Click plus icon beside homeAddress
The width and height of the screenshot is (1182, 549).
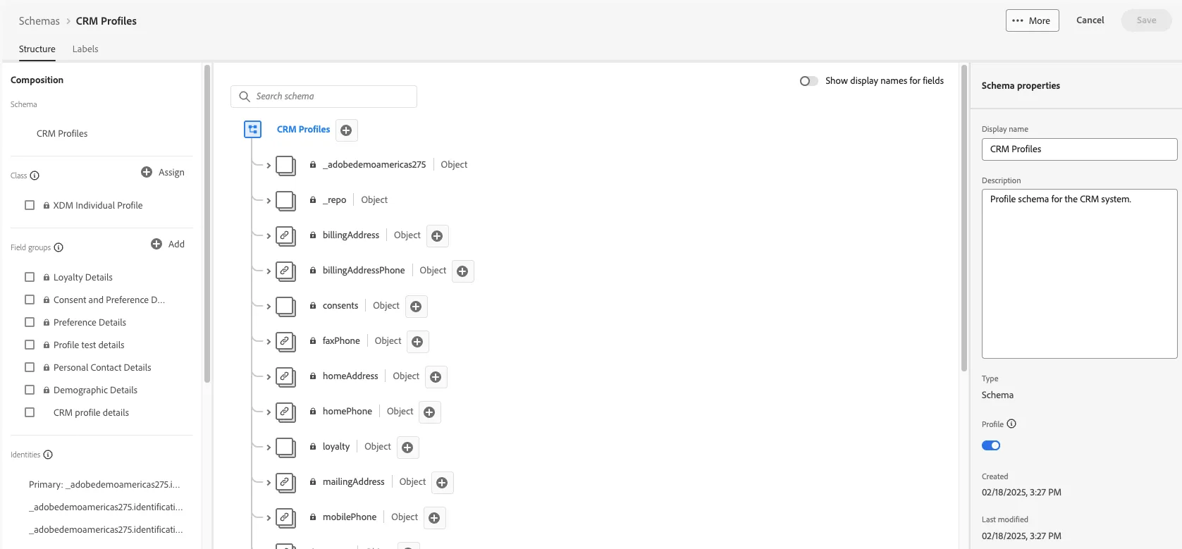tap(436, 377)
